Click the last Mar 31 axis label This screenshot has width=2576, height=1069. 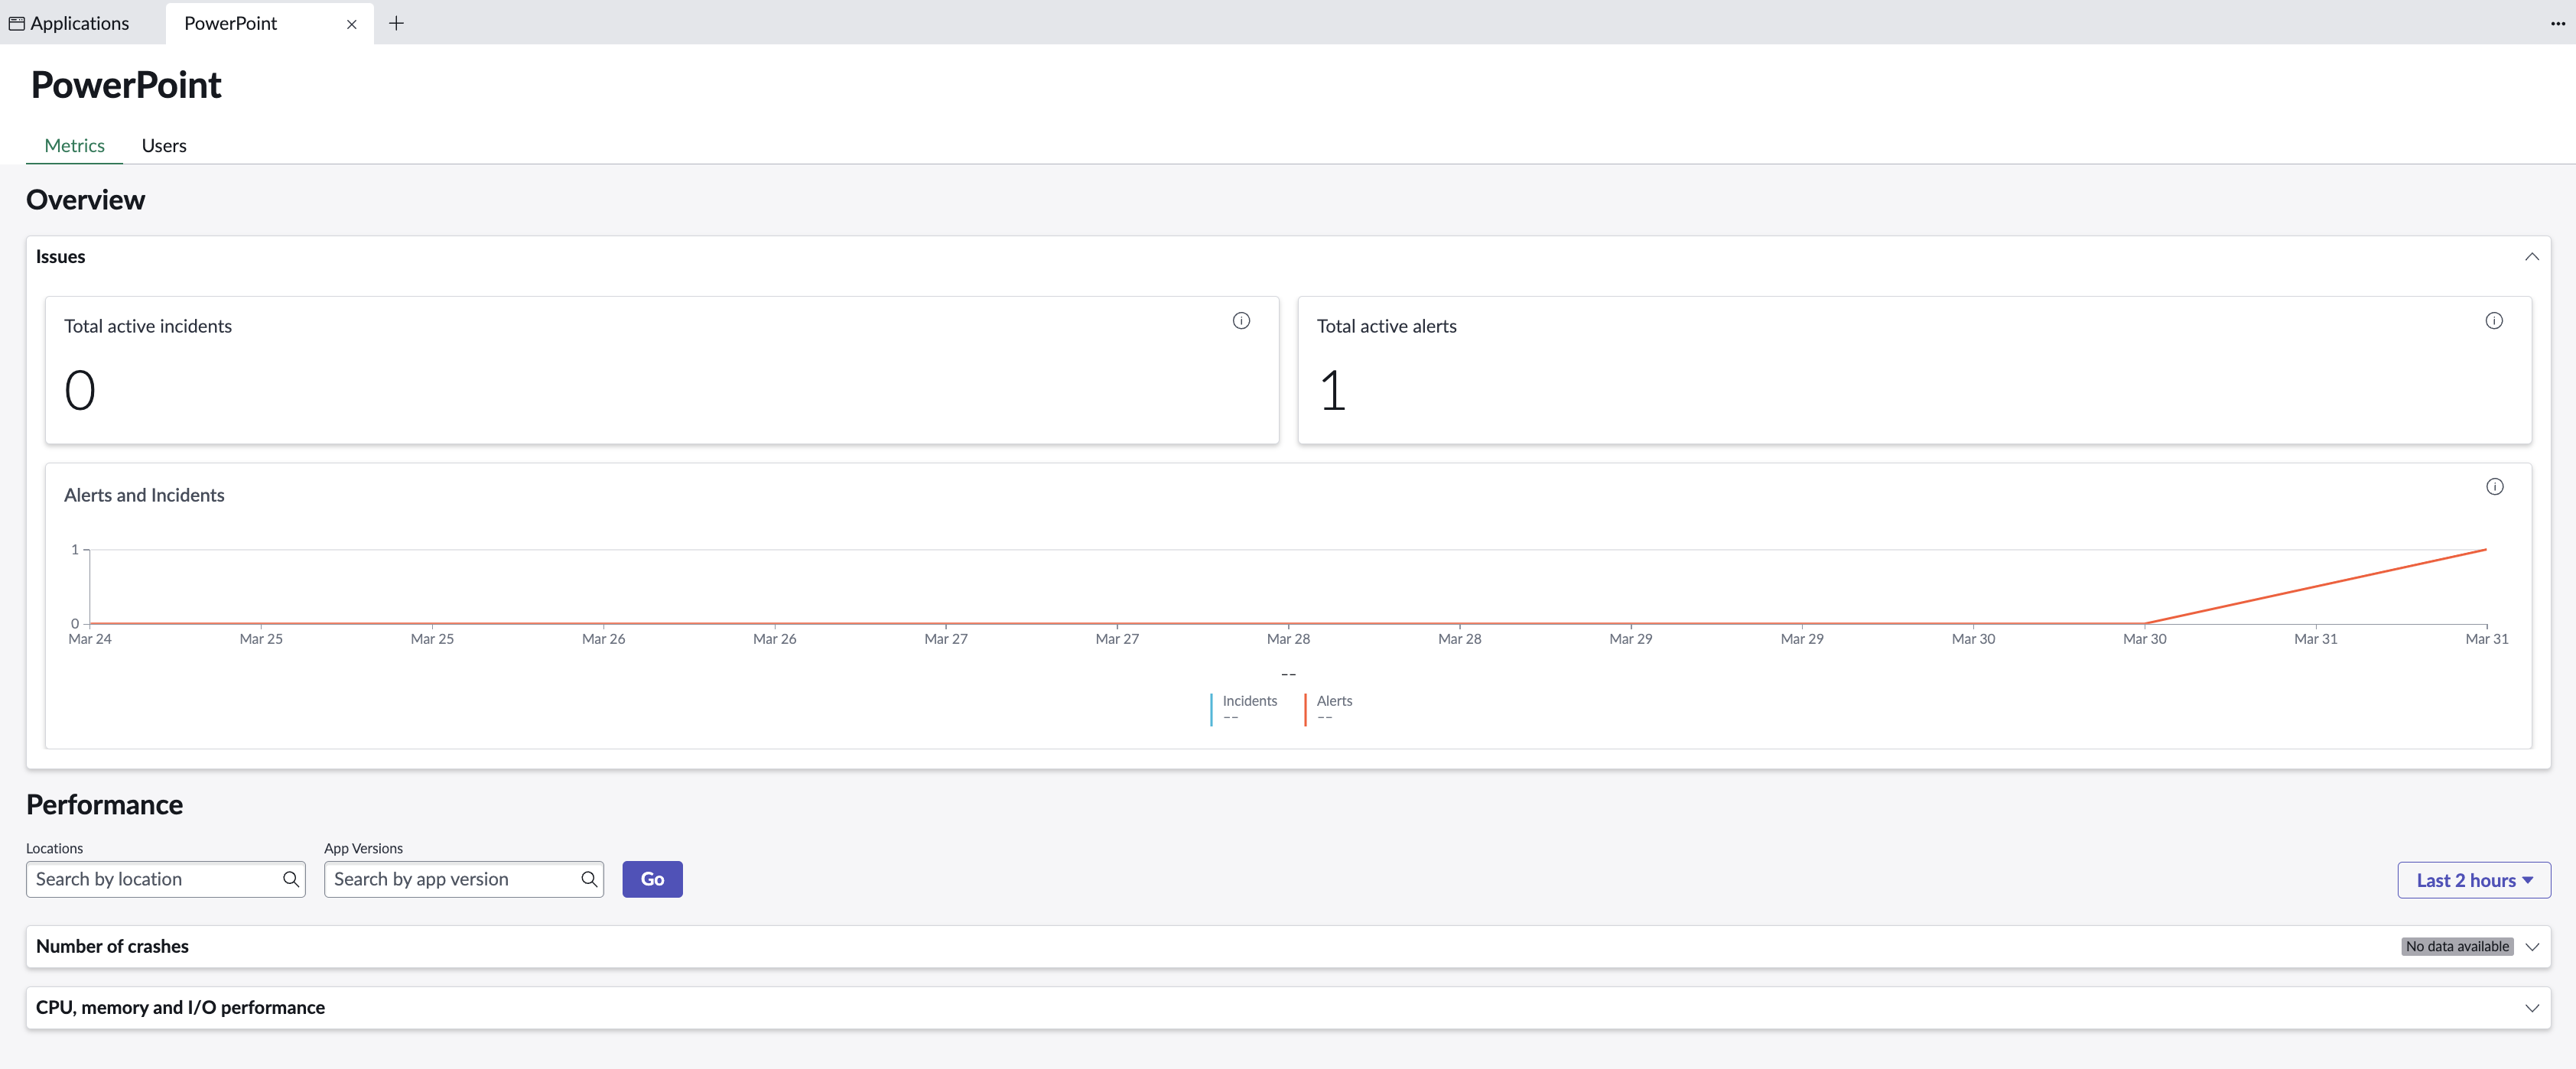click(2486, 639)
